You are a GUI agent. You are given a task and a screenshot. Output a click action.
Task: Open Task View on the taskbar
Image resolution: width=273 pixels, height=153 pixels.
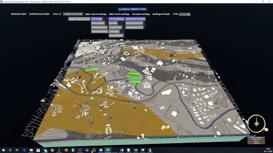pos(17,150)
